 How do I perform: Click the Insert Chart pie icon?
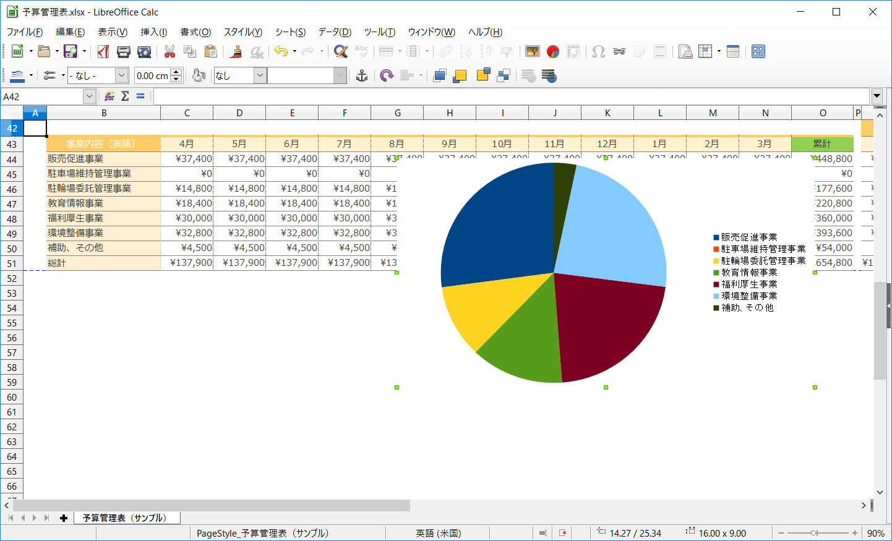(x=553, y=51)
